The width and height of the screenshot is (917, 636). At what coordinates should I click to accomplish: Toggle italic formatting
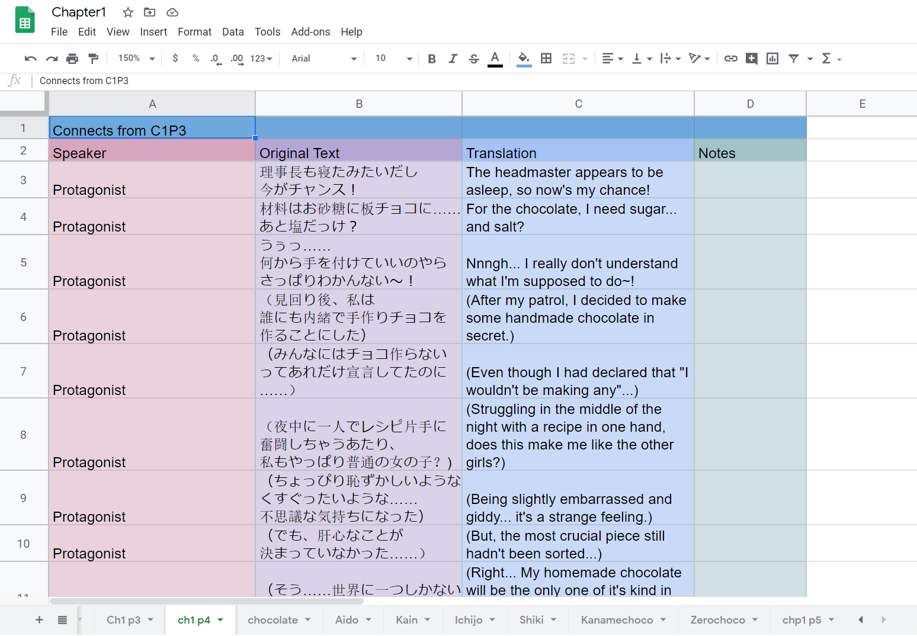click(453, 59)
